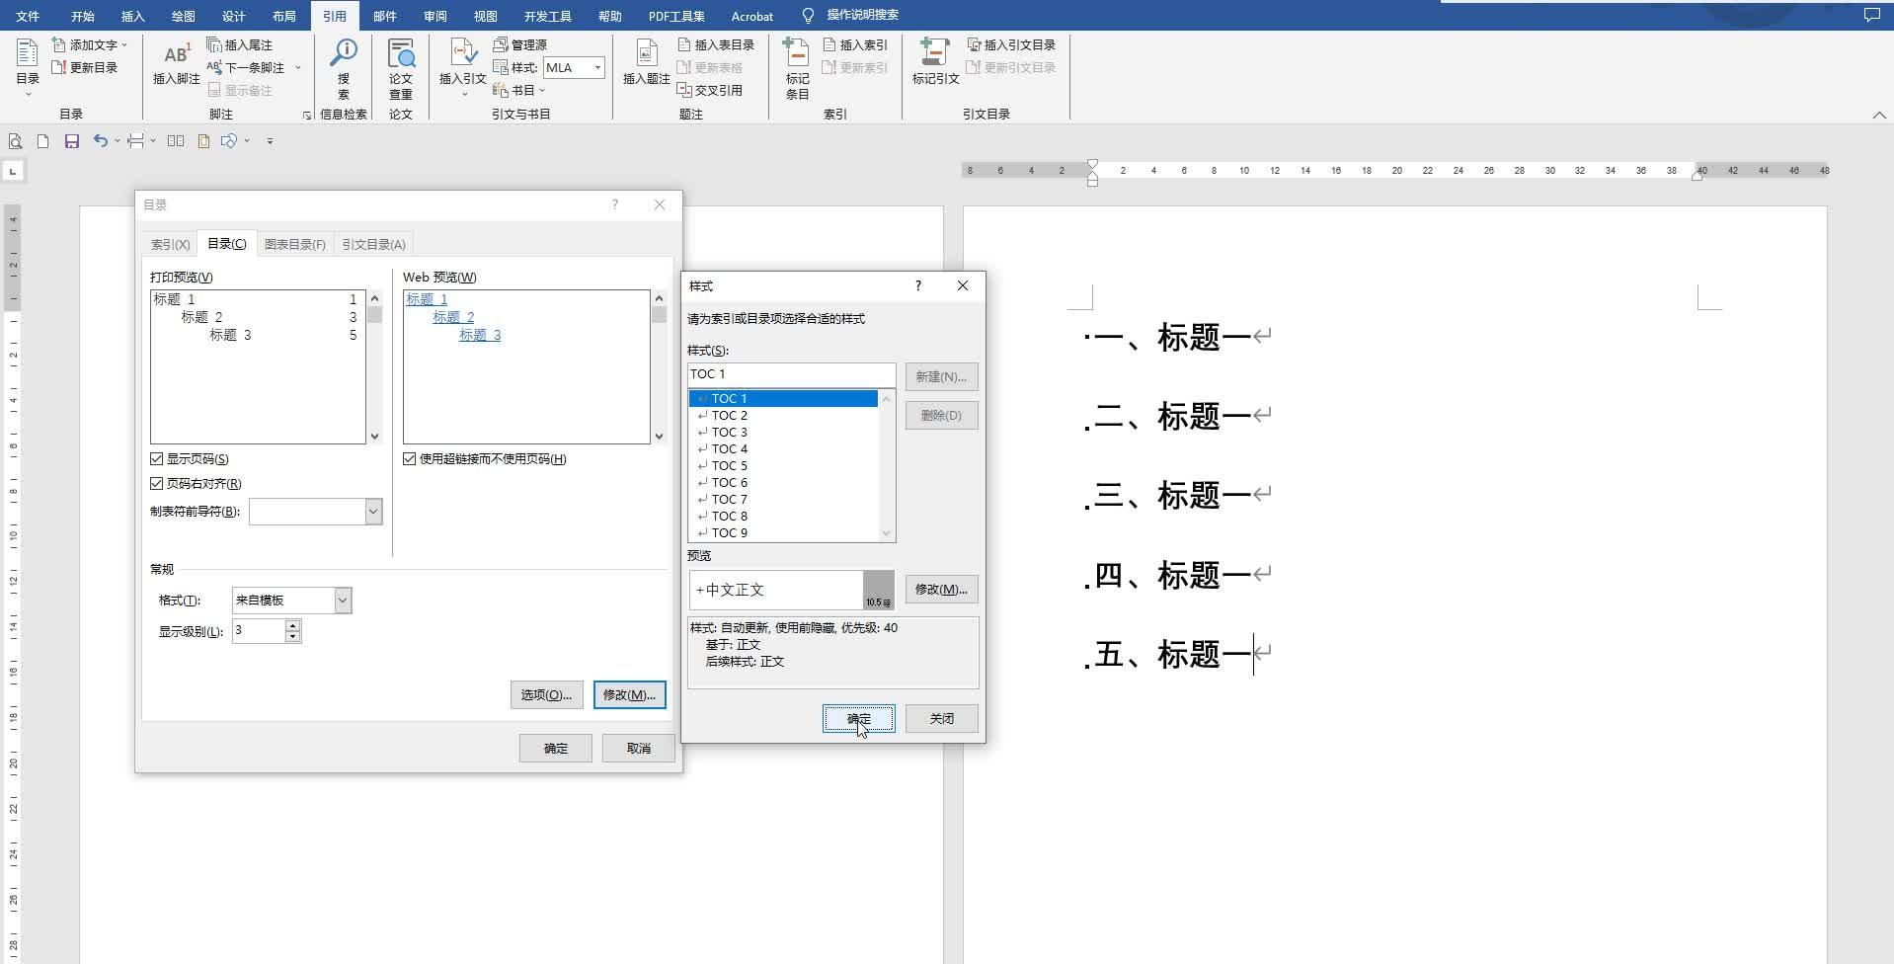Switch to the 引文目录(A) dialog tab
Screen dimensions: 1894x964
(x=373, y=244)
